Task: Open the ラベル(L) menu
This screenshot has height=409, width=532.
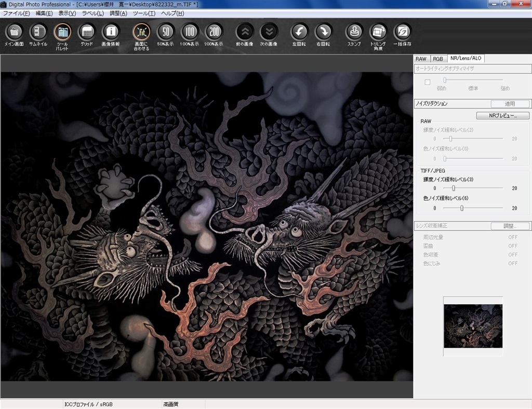Action: coord(93,13)
